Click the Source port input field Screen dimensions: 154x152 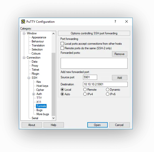pyautogui.click(x=90, y=77)
